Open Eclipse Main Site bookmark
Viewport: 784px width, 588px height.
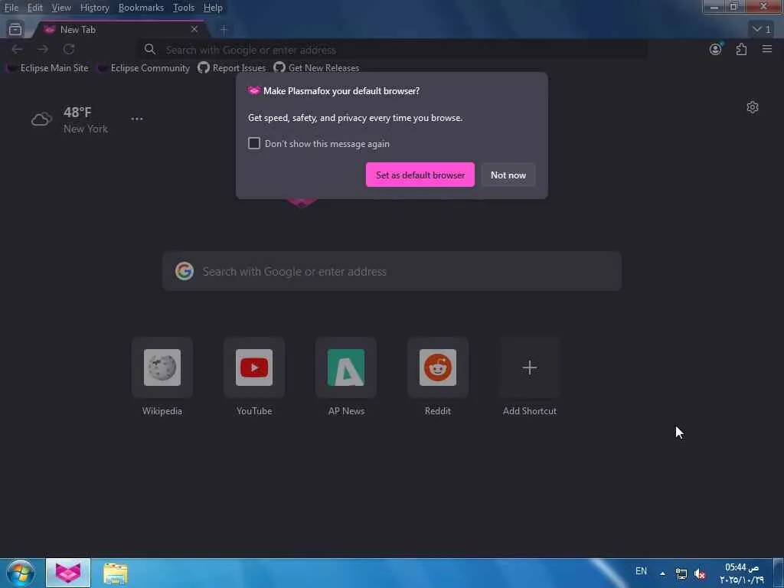[47, 68]
